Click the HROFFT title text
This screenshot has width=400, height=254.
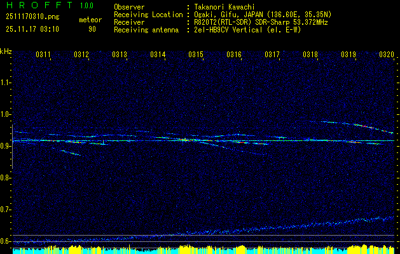pos(39,5)
